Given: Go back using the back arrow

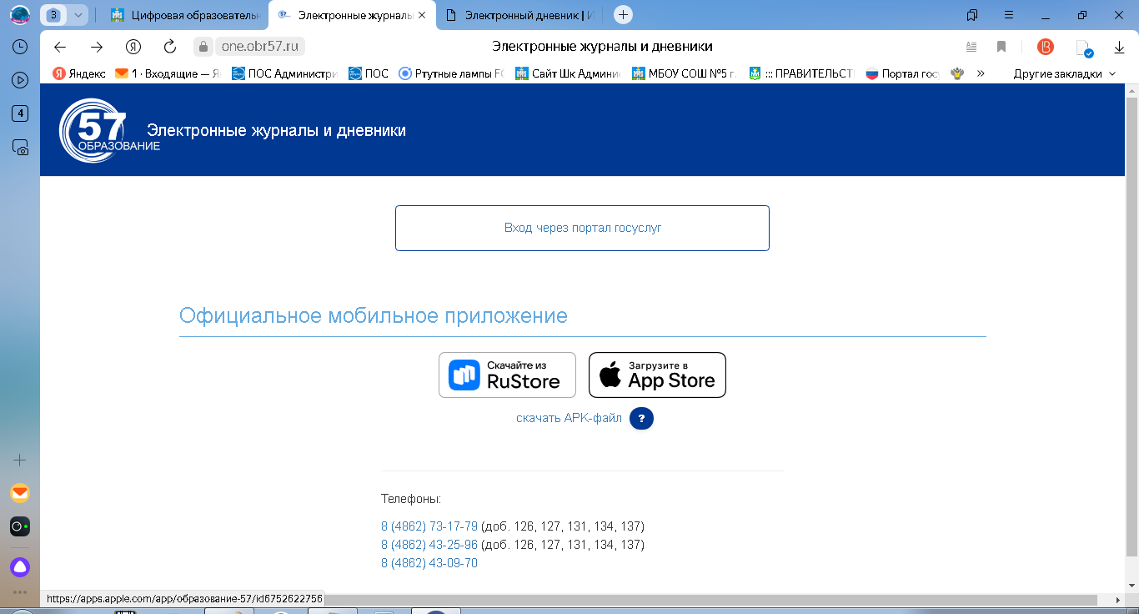Looking at the screenshot, I should 60,47.
